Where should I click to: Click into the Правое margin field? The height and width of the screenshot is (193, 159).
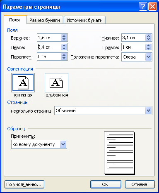(133, 47)
